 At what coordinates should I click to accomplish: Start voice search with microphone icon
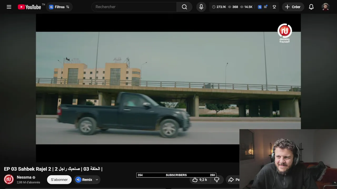click(x=201, y=7)
